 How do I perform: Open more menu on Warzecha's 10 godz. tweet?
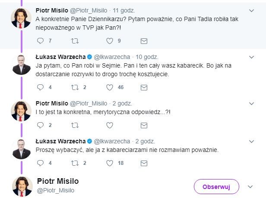[252, 57]
